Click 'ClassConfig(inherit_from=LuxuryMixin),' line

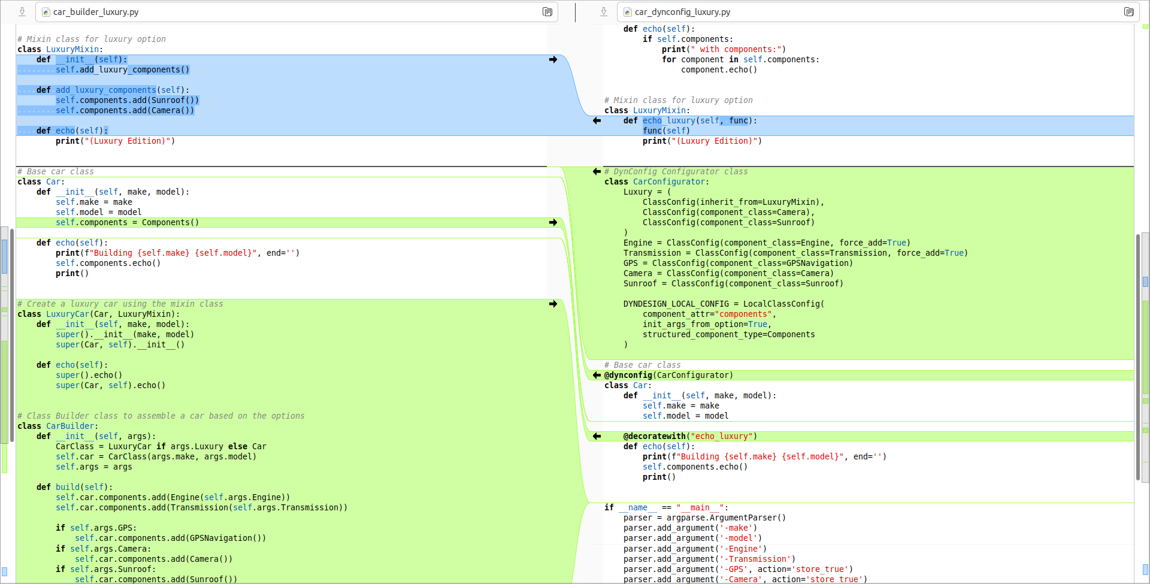[734, 202]
